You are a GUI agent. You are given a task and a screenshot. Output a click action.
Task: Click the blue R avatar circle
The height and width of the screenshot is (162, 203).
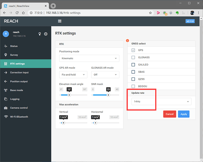[x=6, y=34]
